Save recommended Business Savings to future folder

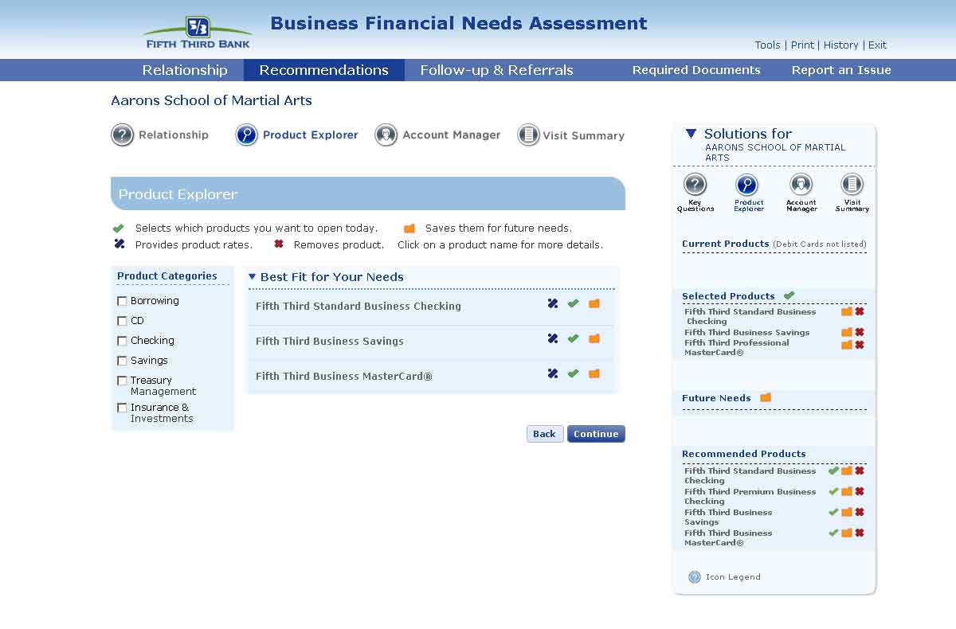tap(847, 512)
